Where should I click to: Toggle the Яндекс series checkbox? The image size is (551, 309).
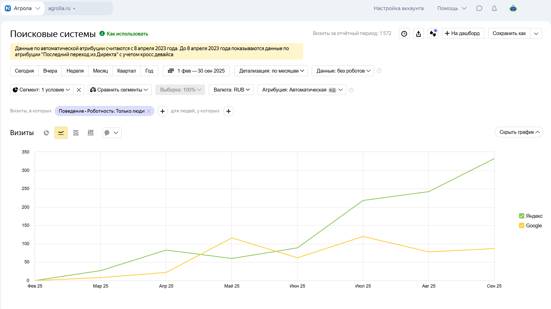[x=522, y=216]
